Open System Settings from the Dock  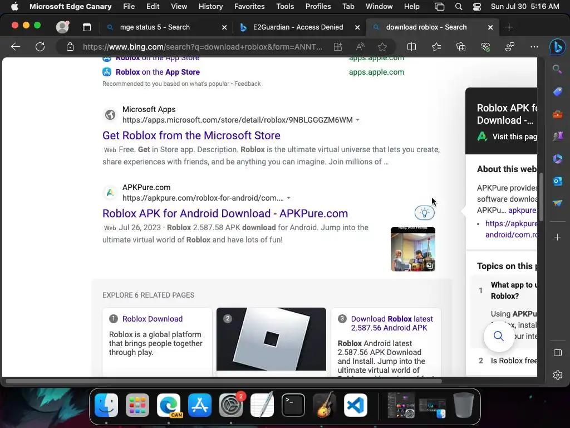(x=231, y=405)
